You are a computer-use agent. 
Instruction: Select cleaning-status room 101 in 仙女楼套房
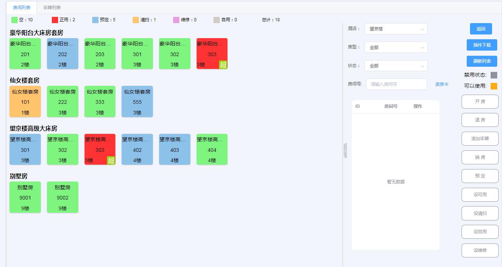pos(25,102)
